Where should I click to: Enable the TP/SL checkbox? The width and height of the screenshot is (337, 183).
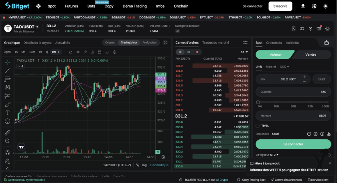[258, 126]
